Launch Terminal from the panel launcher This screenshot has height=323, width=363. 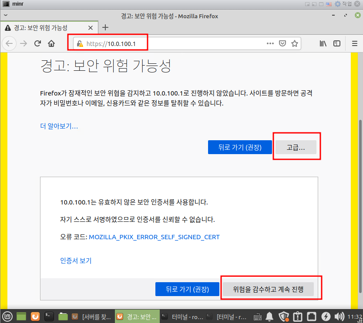click(x=49, y=316)
